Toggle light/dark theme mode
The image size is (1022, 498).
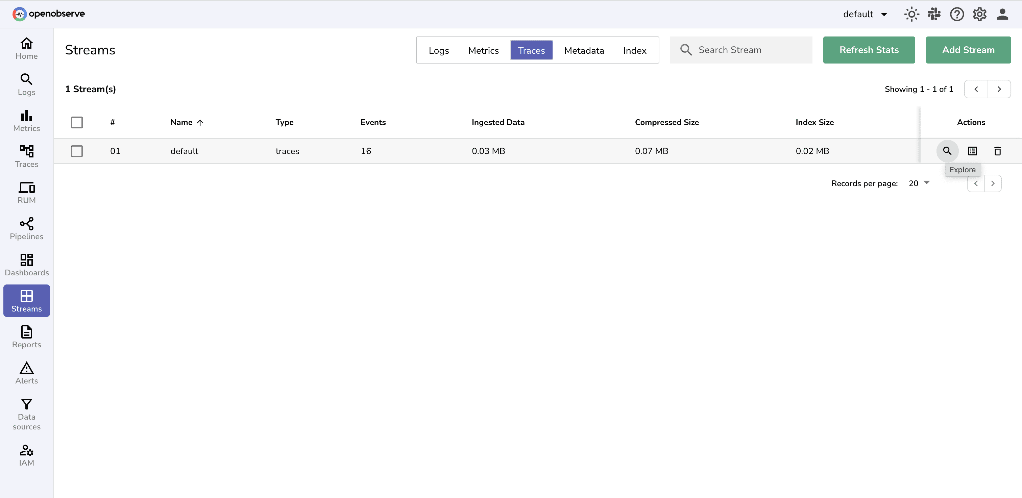pos(911,14)
